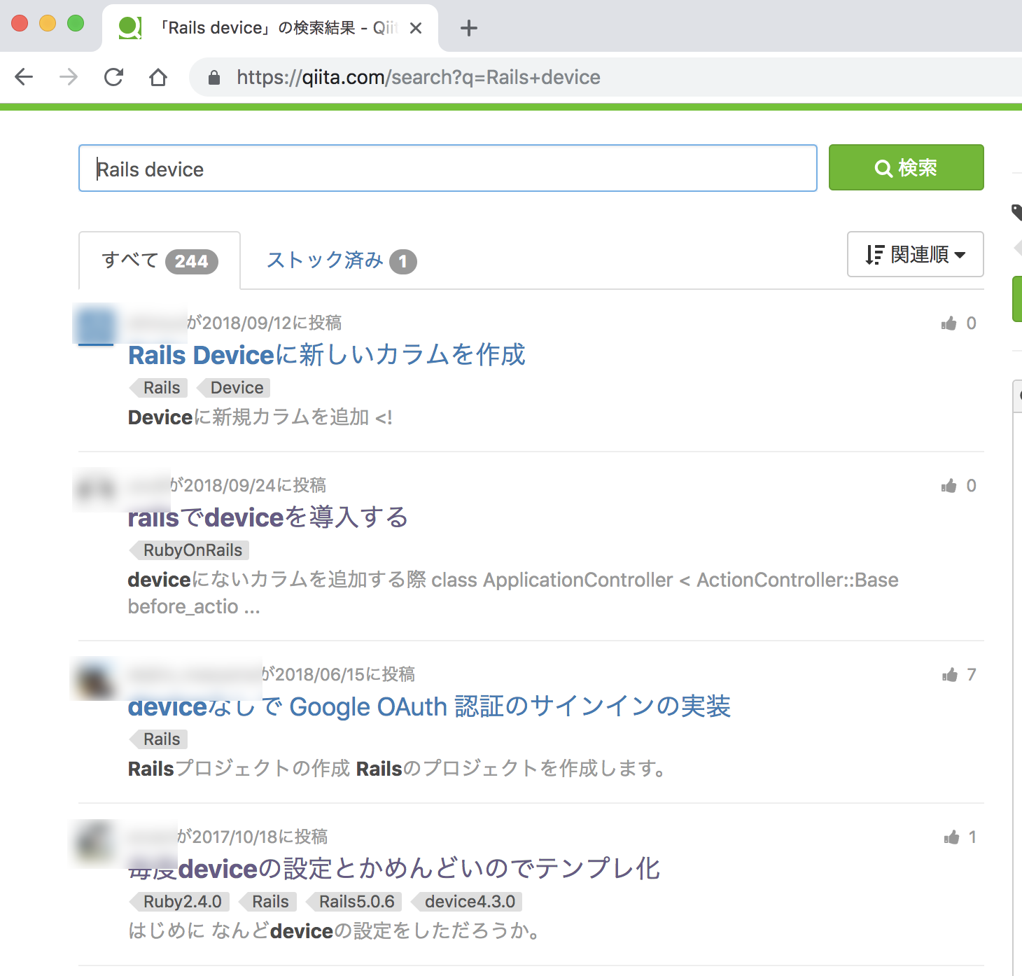
Task: Click the browser back arrow icon
Action: pos(23,77)
